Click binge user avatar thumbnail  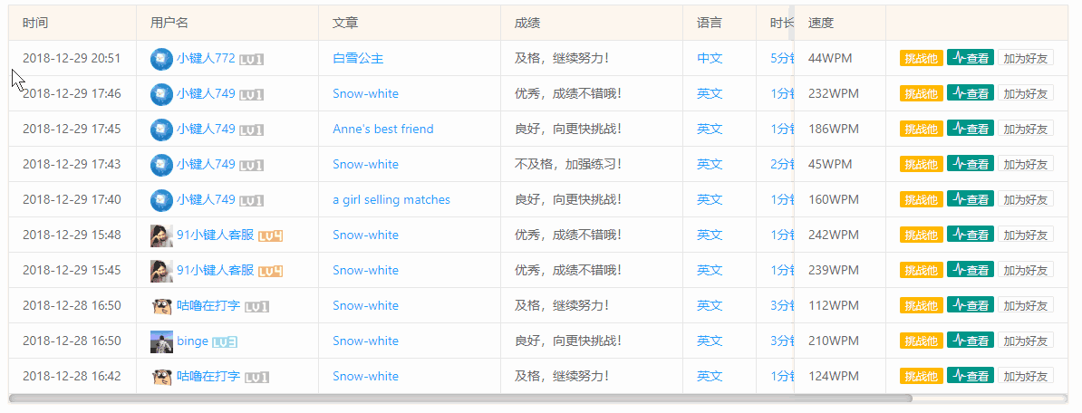(x=161, y=341)
